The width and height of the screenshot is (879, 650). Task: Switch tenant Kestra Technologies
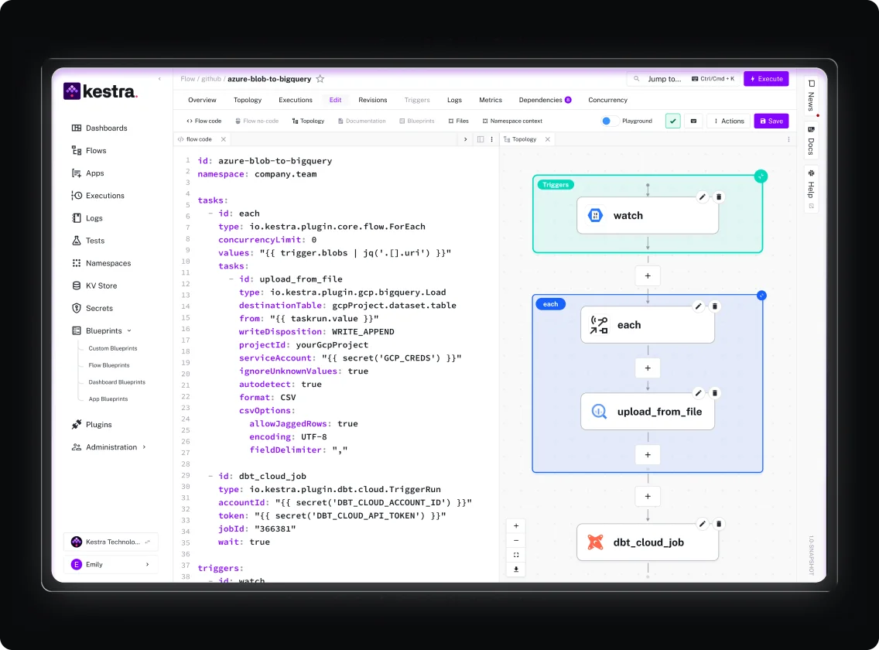coord(111,542)
